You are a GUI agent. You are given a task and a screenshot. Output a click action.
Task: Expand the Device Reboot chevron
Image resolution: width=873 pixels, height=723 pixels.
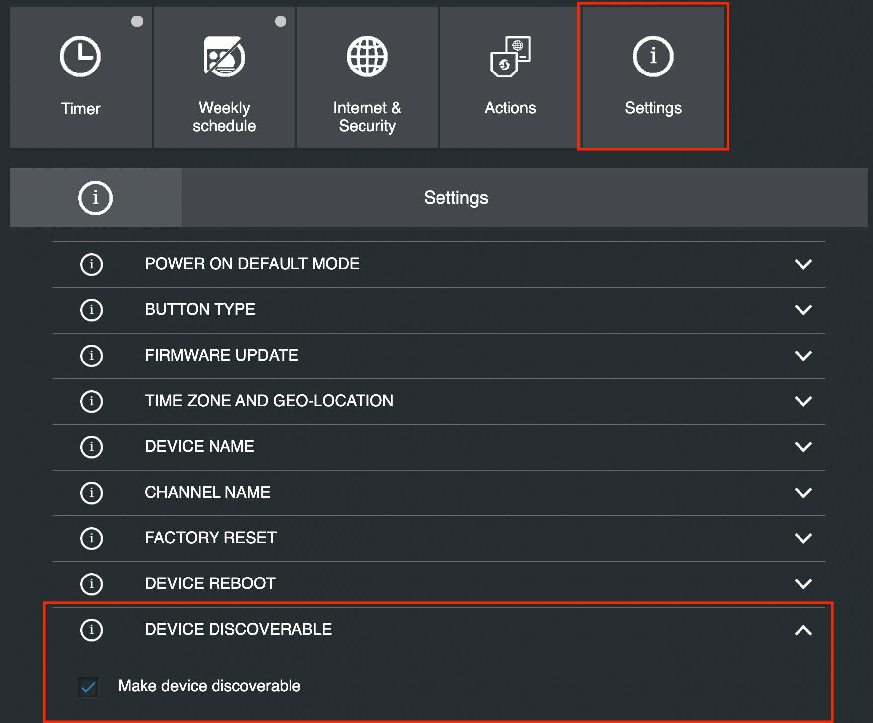(803, 584)
